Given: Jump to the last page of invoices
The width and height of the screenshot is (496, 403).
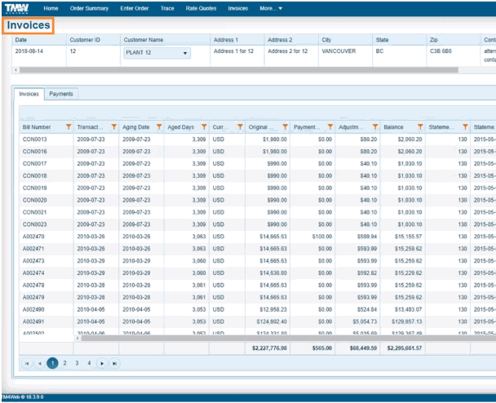Looking at the screenshot, I should tap(114, 363).
